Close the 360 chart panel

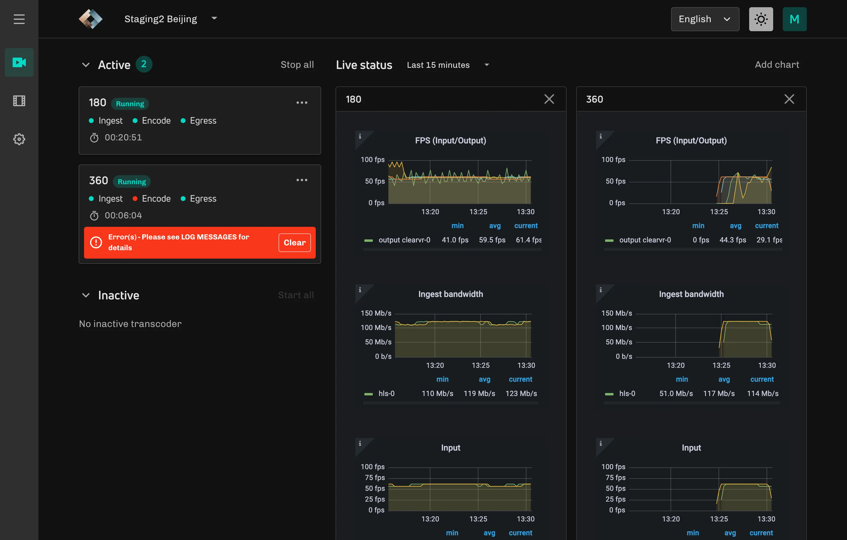click(x=789, y=99)
